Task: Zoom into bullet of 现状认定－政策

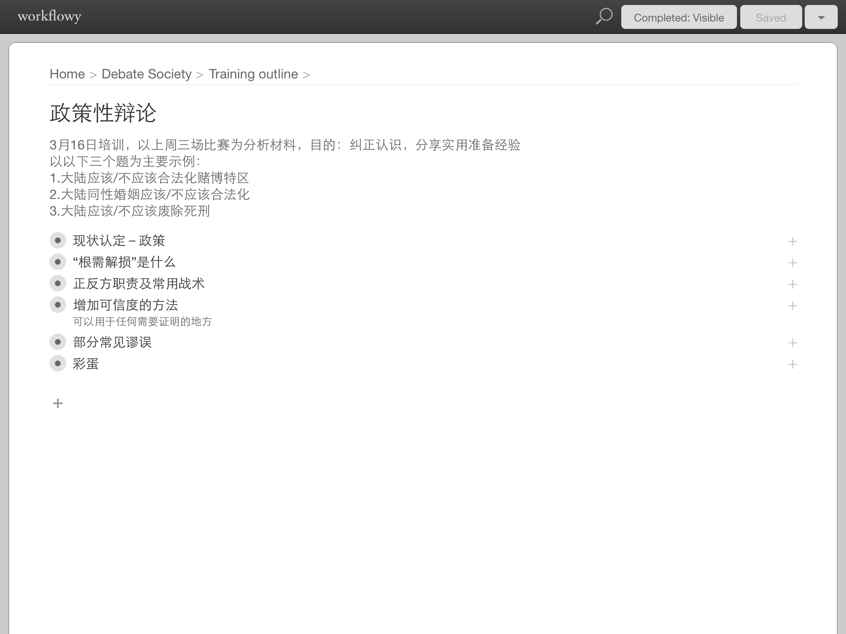Action: 58,240
